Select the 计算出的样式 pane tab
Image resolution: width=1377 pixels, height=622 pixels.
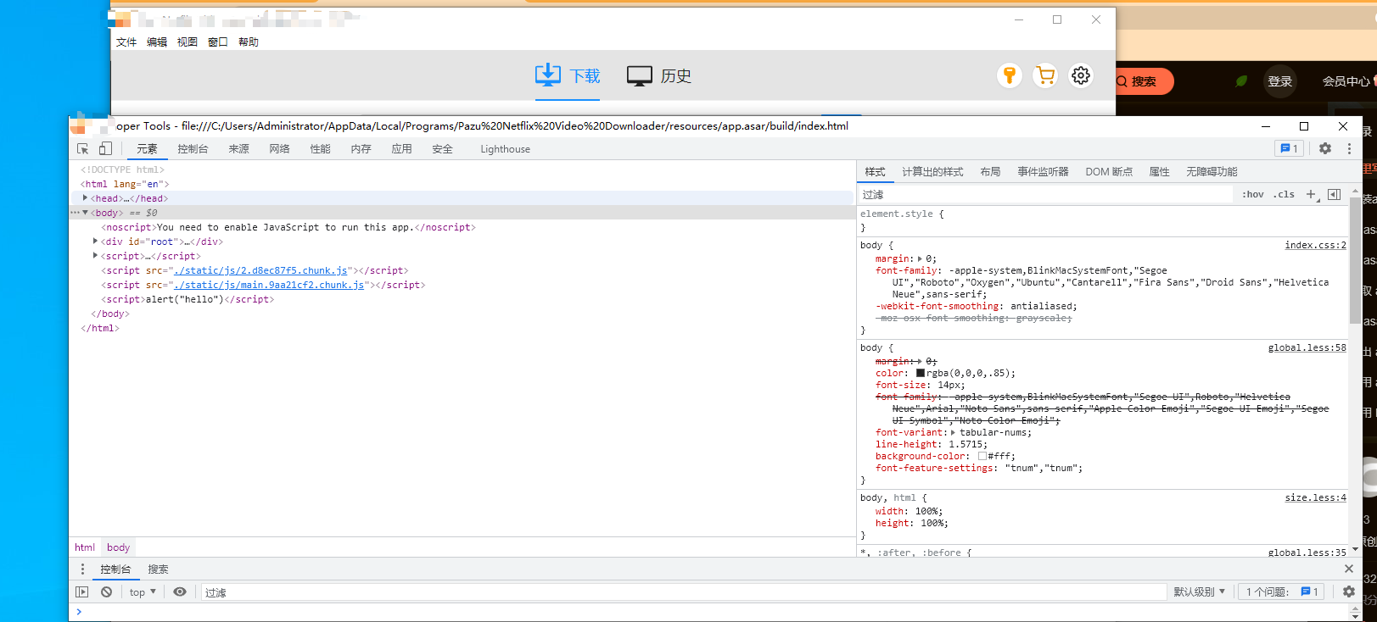tap(932, 171)
